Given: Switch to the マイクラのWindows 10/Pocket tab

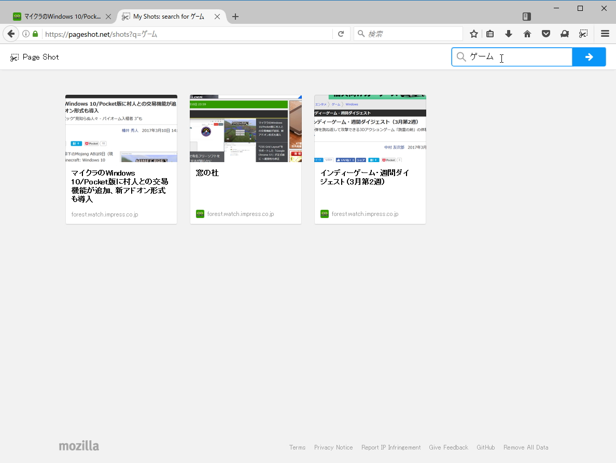Looking at the screenshot, I should (x=62, y=17).
